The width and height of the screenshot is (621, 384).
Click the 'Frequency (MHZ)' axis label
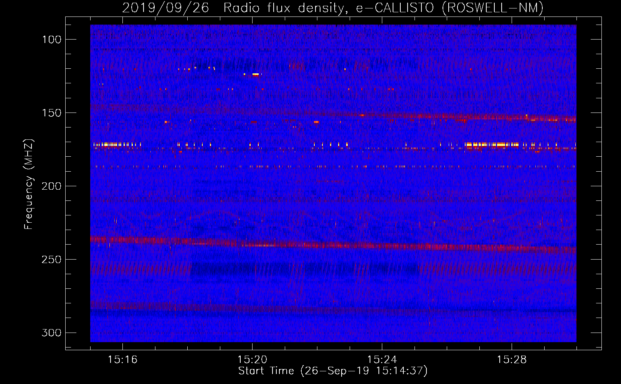29,184
